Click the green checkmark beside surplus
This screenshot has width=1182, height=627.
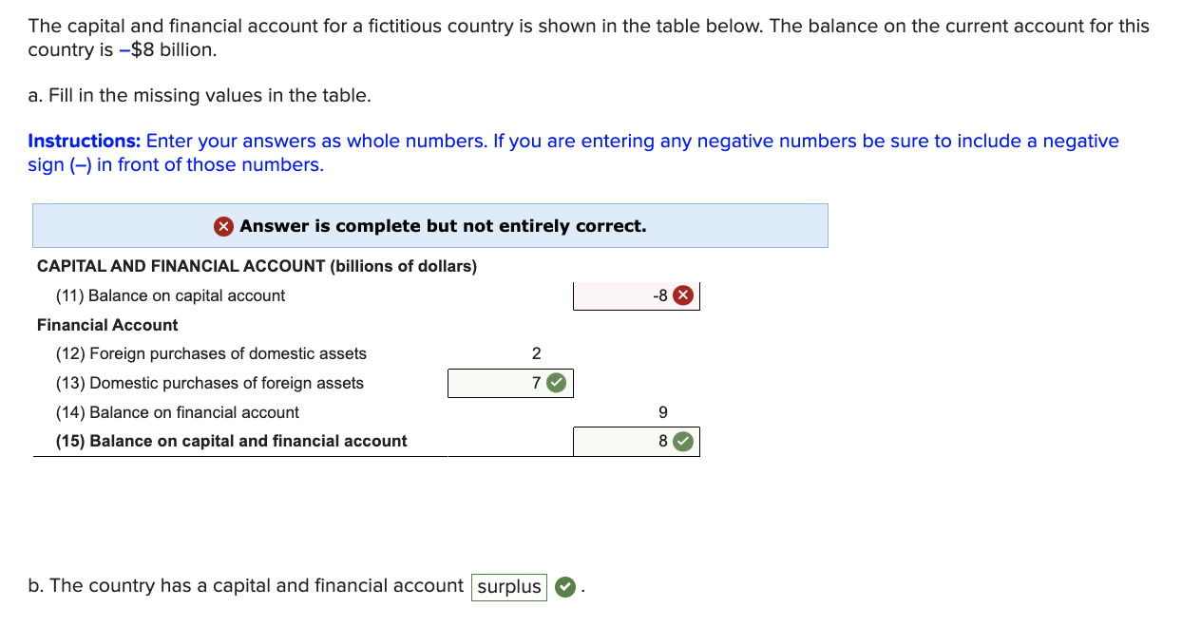[564, 586]
